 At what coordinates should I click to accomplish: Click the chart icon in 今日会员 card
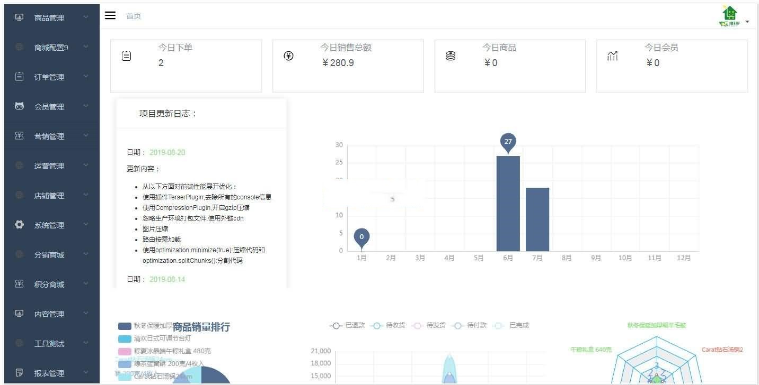pos(612,56)
